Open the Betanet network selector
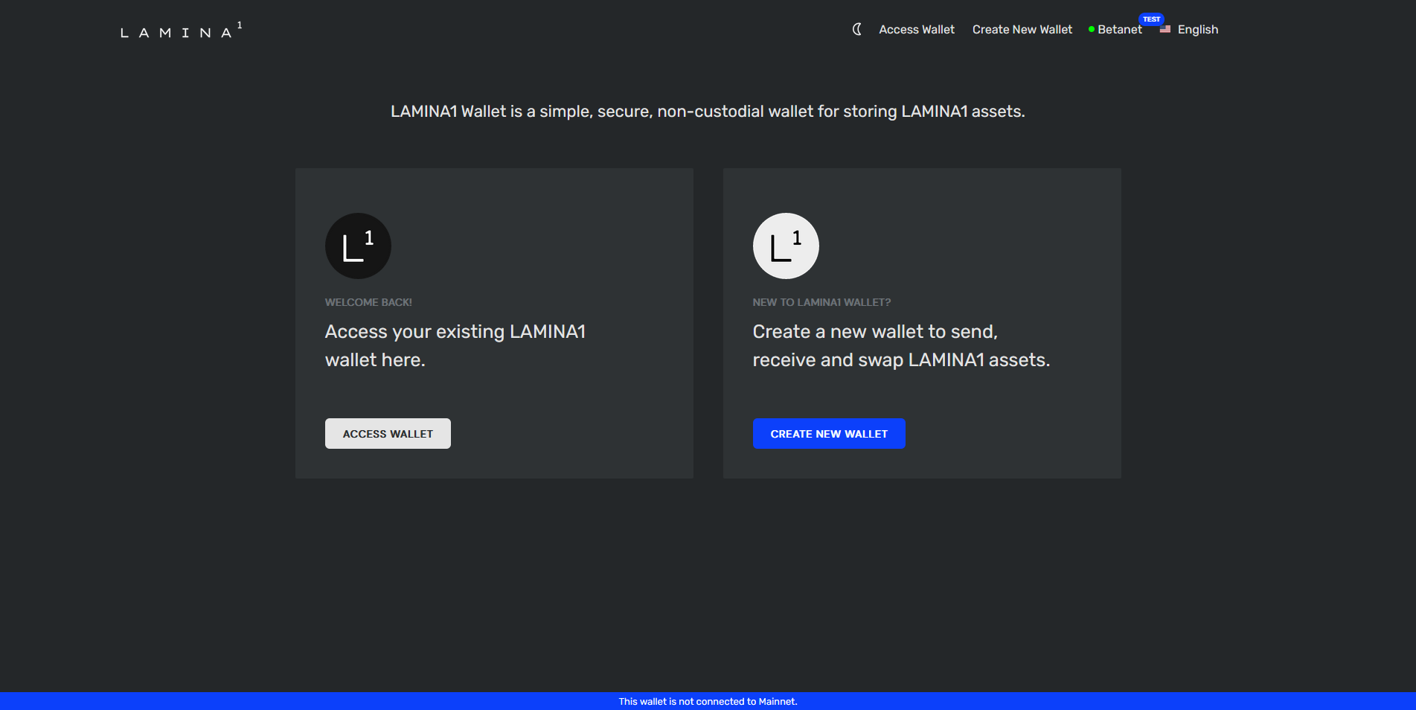The width and height of the screenshot is (1416, 710). [x=1119, y=30]
